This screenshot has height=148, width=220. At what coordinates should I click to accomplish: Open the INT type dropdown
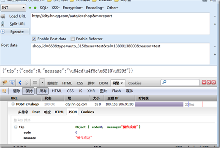13,8
